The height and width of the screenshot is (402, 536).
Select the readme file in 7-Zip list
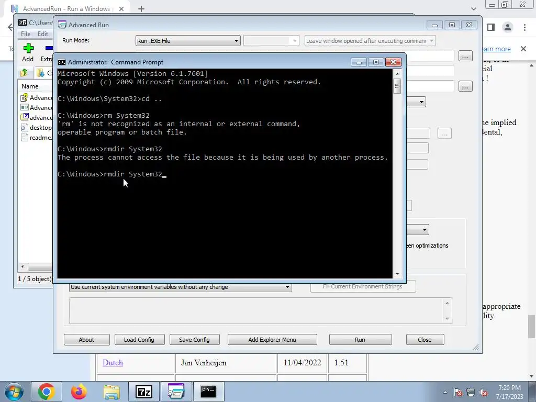[36, 138]
